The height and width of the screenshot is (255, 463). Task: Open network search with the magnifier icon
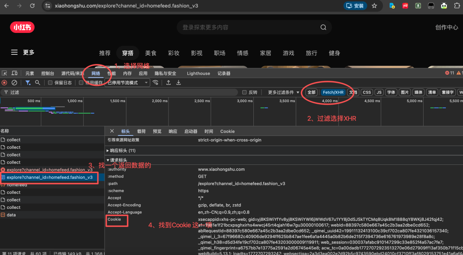tap(37, 82)
